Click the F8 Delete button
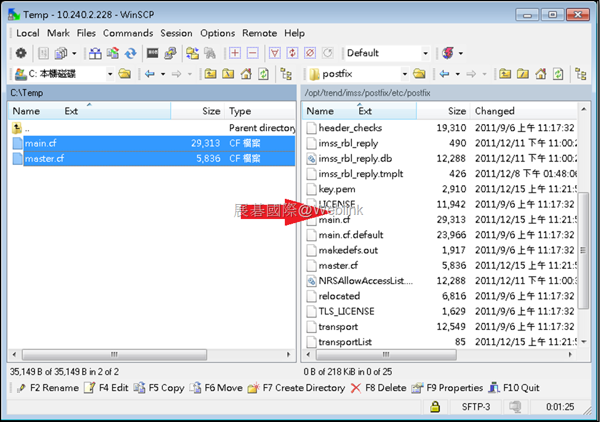The width and height of the screenshot is (600, 422). click(378, 388)
